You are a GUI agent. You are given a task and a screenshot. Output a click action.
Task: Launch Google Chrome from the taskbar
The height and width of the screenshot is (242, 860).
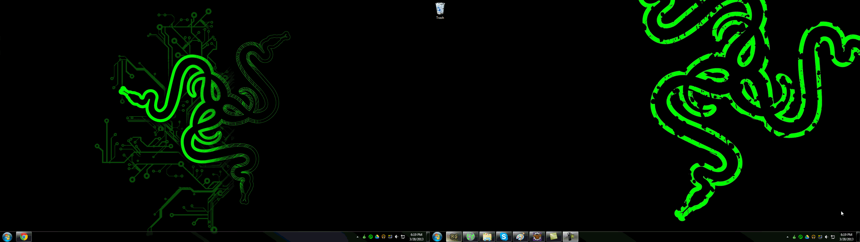click(x=24, y=237)
